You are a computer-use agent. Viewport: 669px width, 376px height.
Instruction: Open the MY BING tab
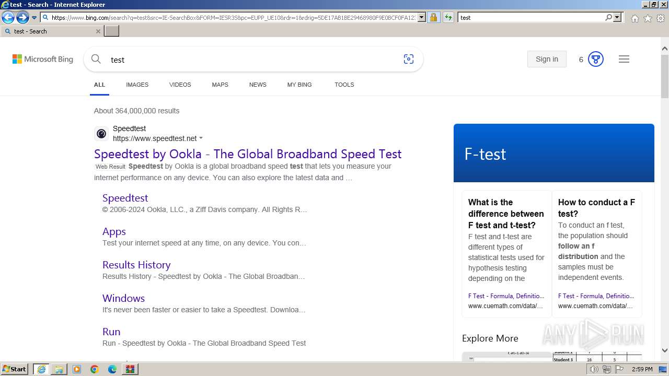[299, 85]
